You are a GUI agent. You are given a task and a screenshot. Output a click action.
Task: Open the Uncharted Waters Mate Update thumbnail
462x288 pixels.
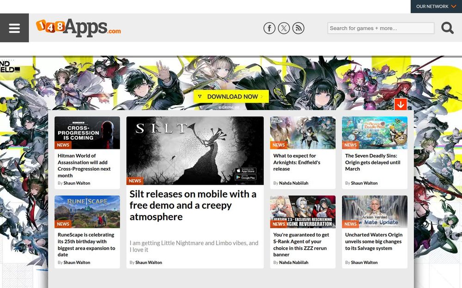pos(375,212)
